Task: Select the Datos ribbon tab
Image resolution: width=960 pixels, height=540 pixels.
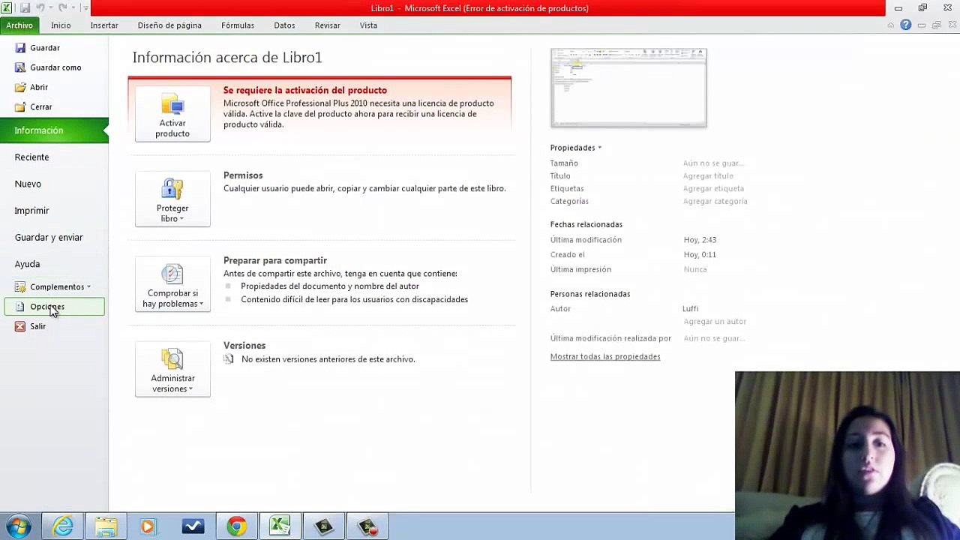Action: [284, 25]
